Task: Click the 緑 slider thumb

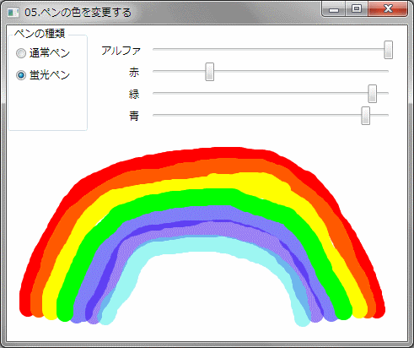Action: point(372,94)
